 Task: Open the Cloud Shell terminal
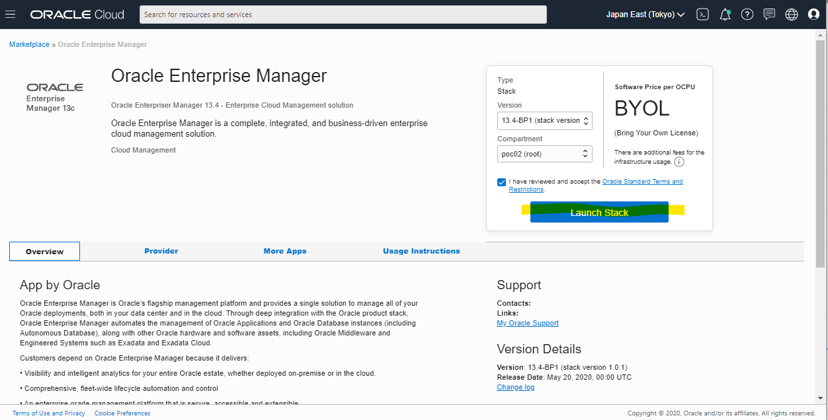(702, 14)
